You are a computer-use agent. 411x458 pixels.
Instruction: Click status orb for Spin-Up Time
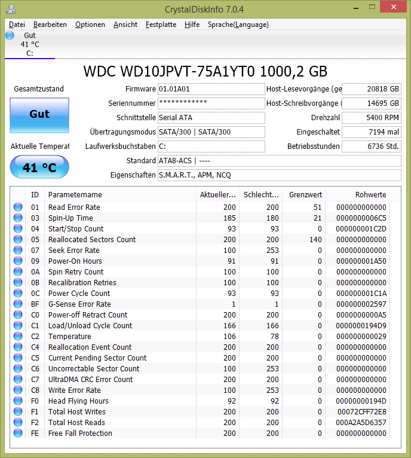coord(18,218)
